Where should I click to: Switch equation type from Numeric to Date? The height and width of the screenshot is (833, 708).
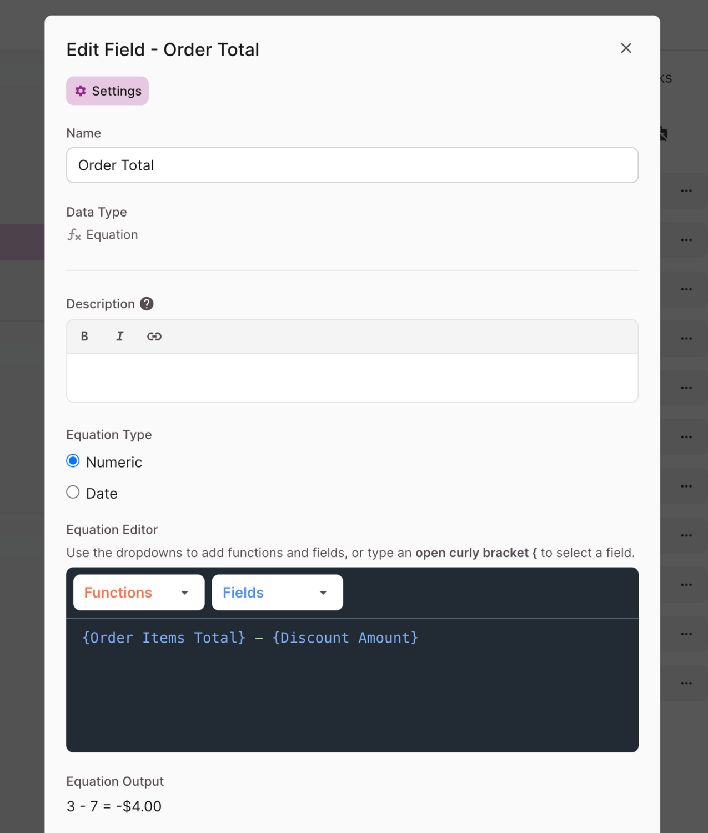click(72, 491)
